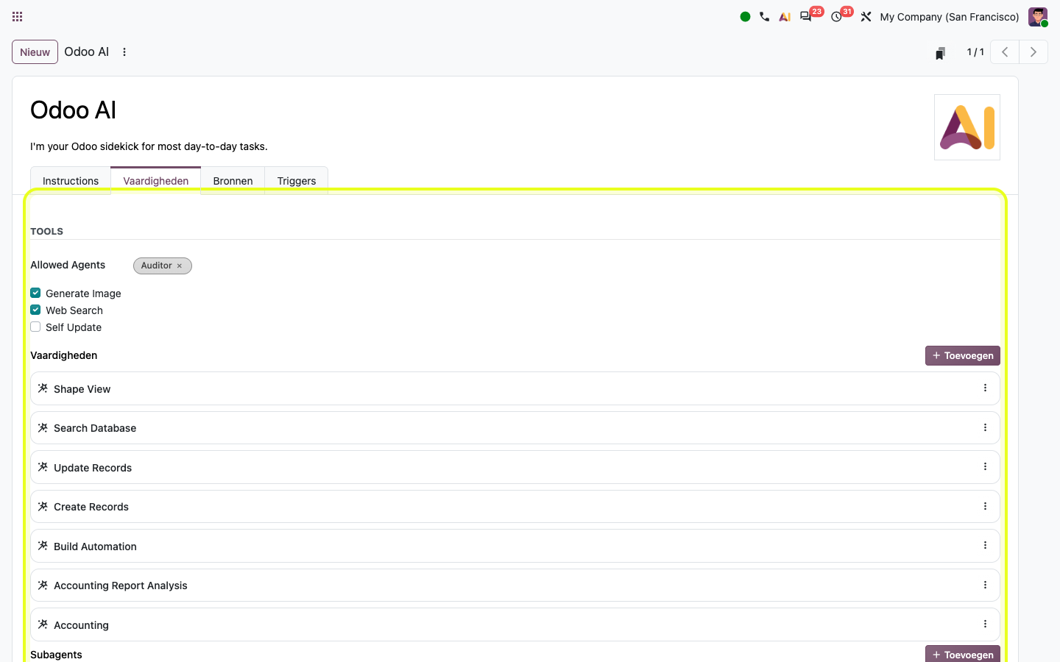Open company switcher My Company (San Francisco)

[950, 17]
